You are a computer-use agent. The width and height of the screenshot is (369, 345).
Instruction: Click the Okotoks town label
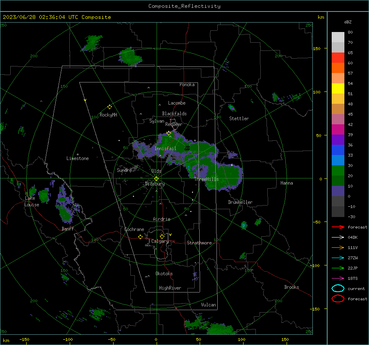tap(164, 274)
